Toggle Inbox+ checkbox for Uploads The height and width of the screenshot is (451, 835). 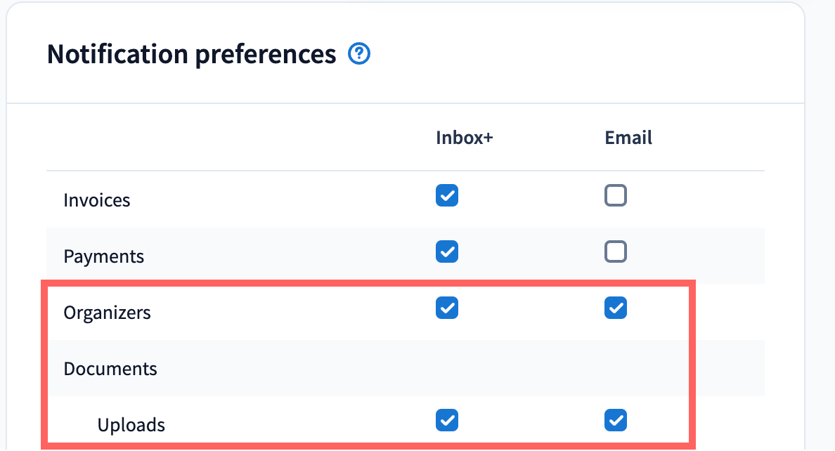pos(447,420)
